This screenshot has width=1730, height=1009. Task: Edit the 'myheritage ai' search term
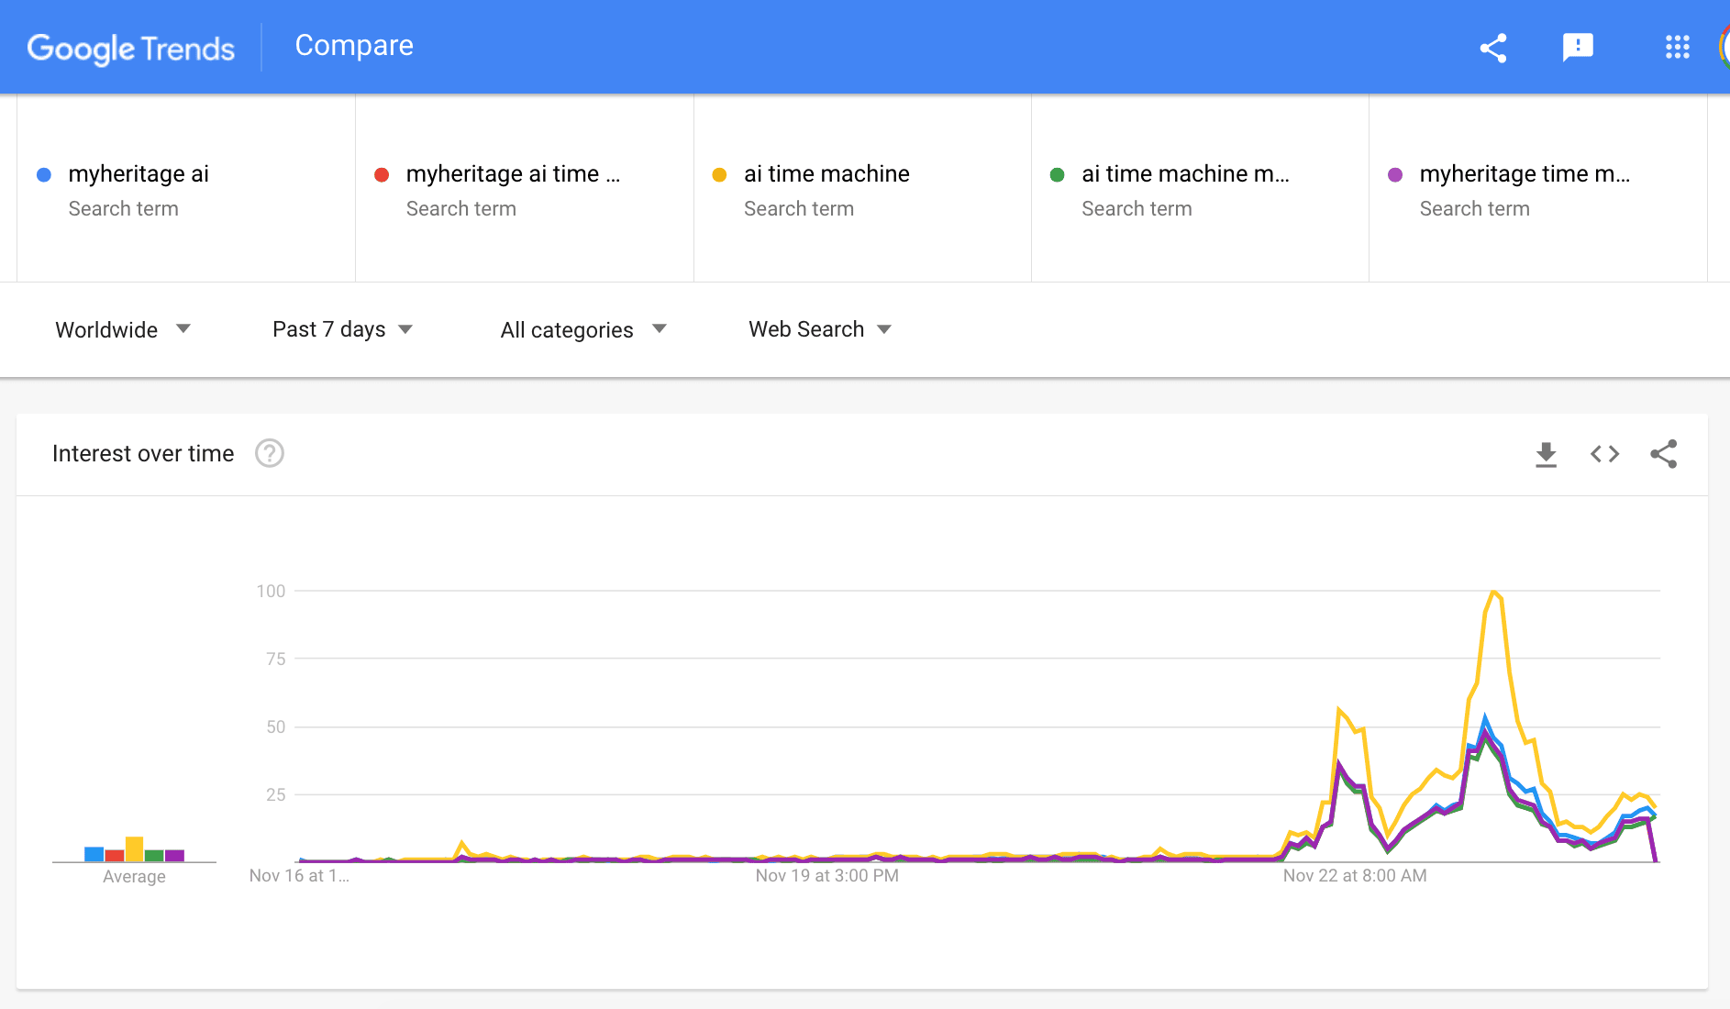(186, 189)
